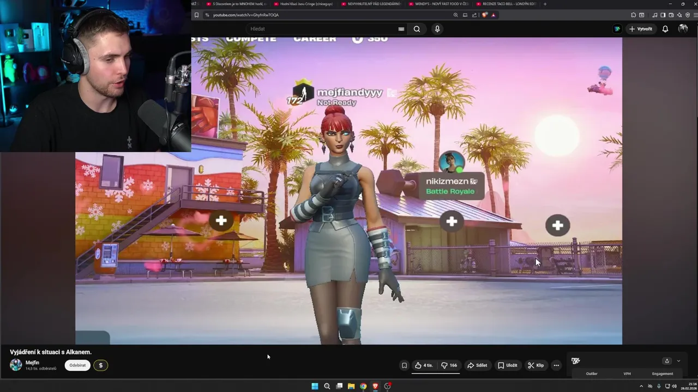The height and width of the screenshot is (392, 698).
Task: Open the Leo AI sparkle icon
Action: click(680, 15)
